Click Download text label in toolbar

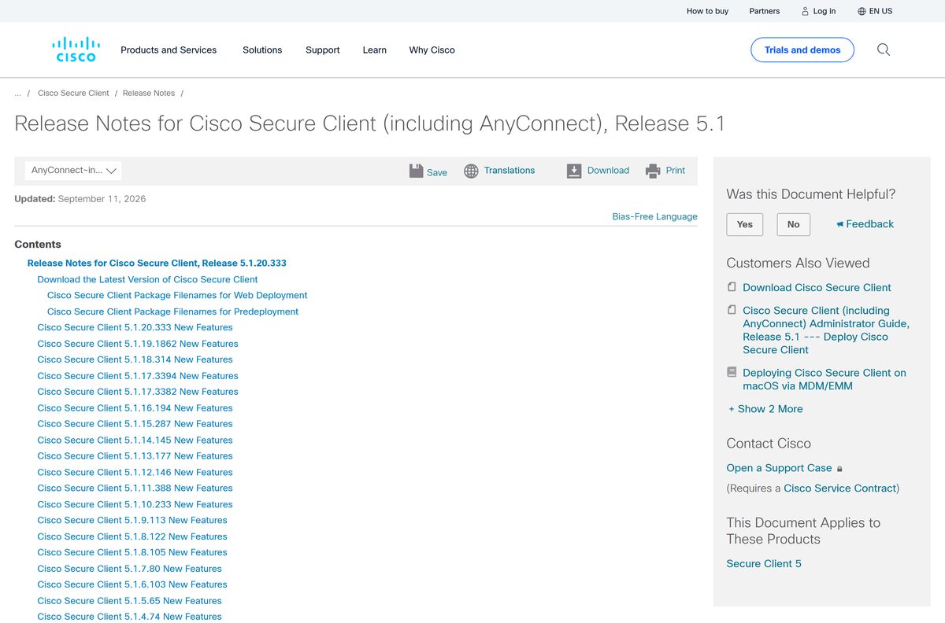(x=608, y=170)
